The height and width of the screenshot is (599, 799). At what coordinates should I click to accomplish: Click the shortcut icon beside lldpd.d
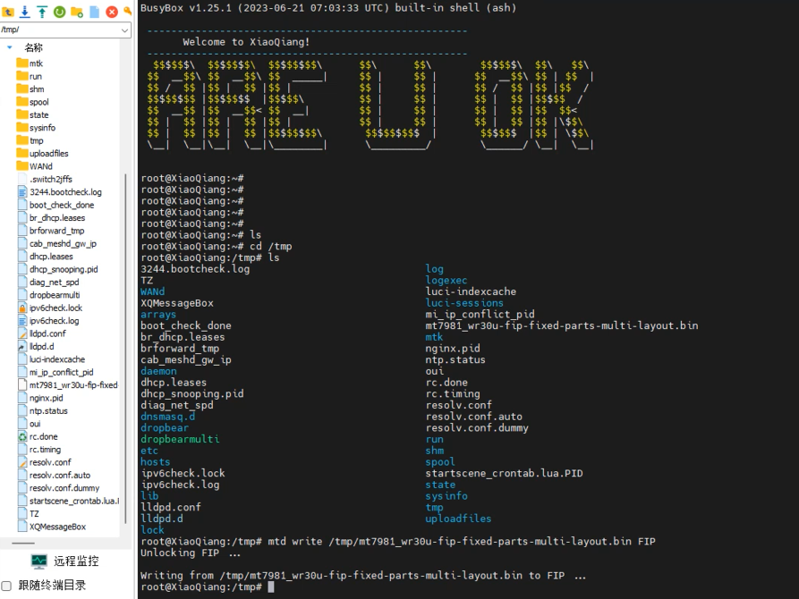pos(21,346)
